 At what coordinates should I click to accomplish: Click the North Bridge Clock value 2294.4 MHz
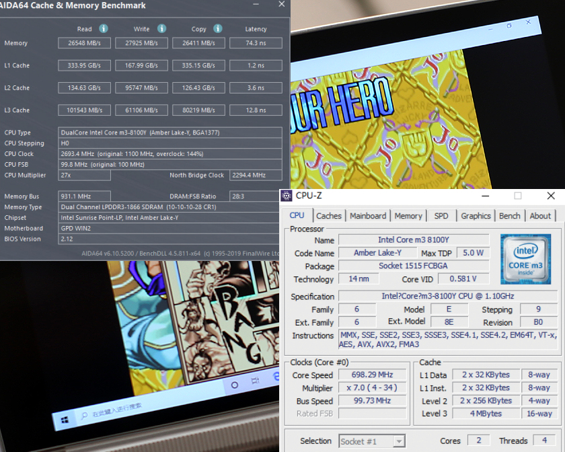[x=256, y=175]
